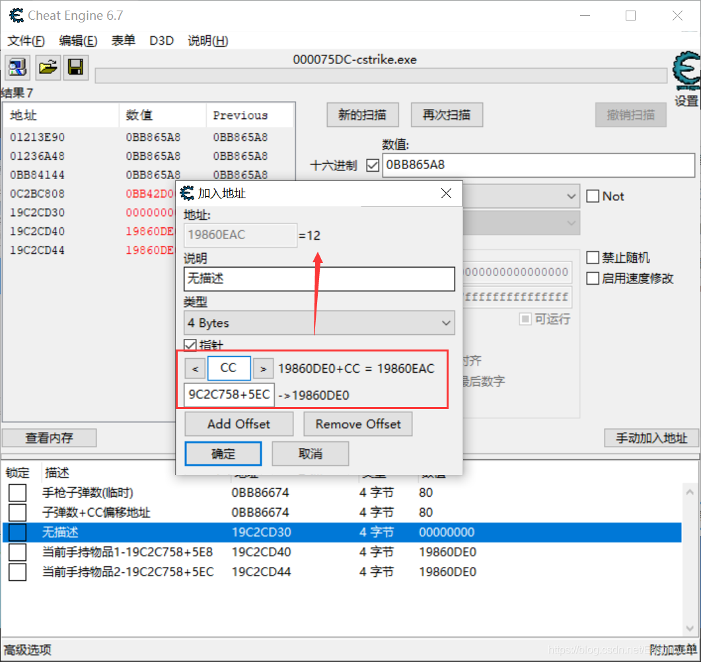Toggle the 十六进制 hex checkbox

click(373, 165)
